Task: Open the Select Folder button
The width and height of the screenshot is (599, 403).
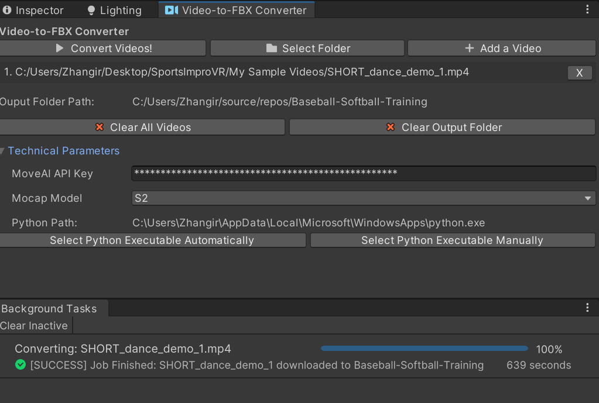Action: (x=307, y=49)
